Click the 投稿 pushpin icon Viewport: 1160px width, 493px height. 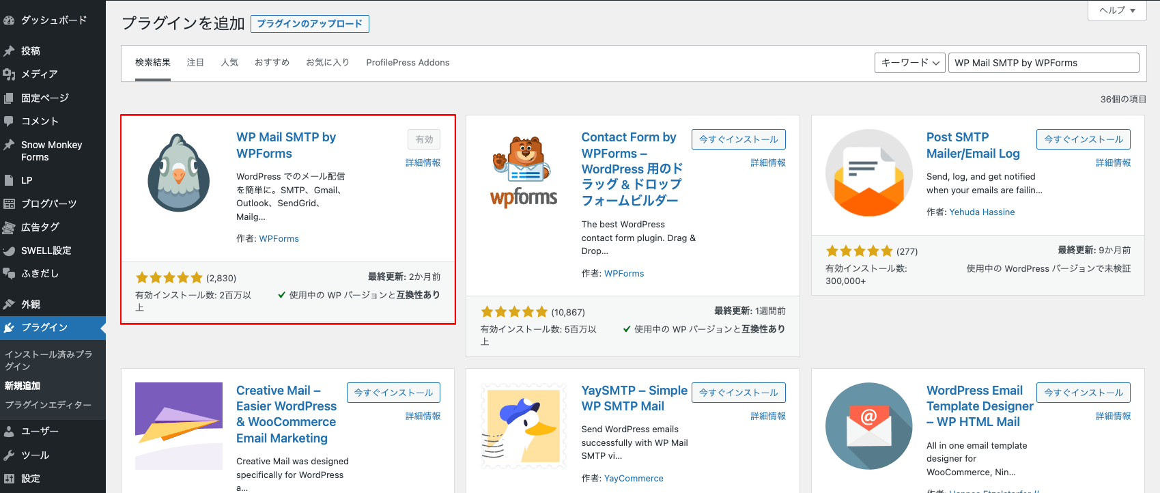pyautogui.click(x=9, y=51)
